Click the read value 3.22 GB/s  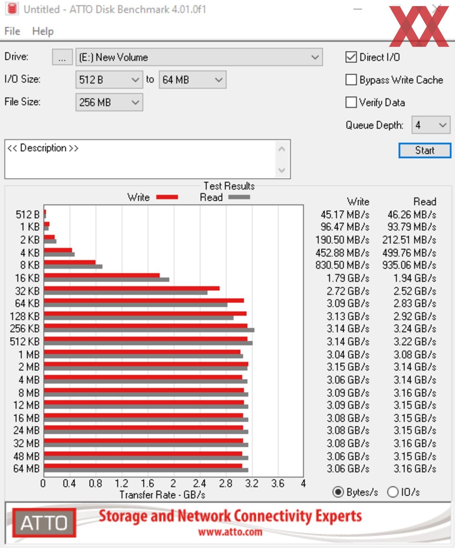pos(415,342)
